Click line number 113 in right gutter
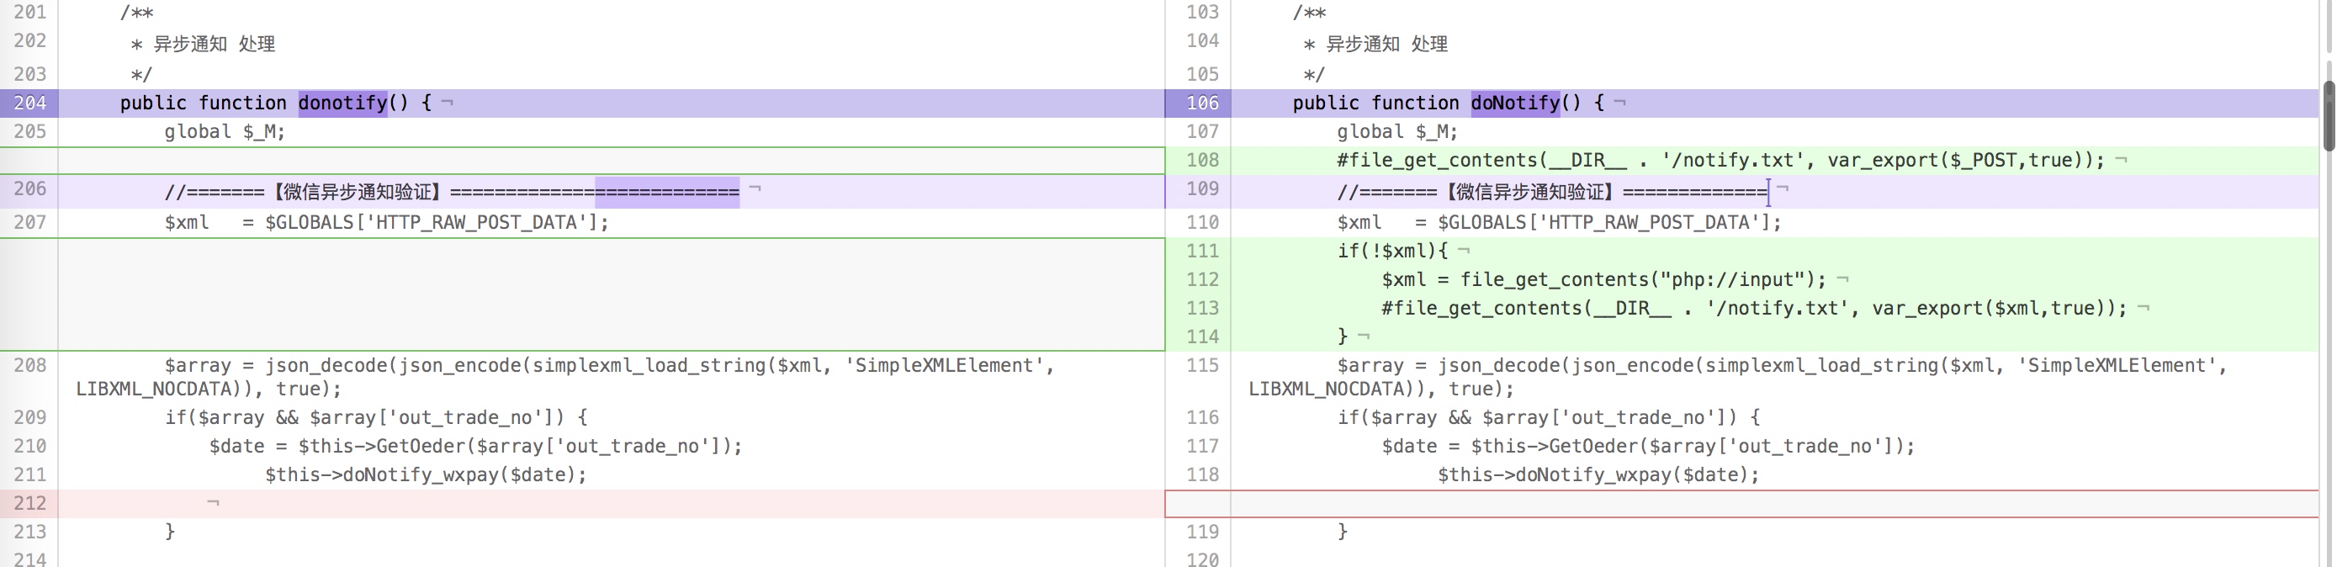The height and width of the screenshot is (567, 2337). pos(1202,309)
